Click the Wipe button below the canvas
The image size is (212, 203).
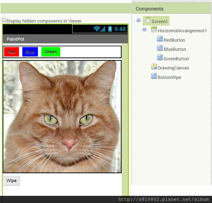[x=12, y=181]
